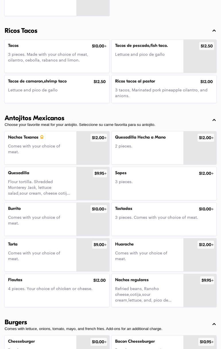
Task: Click the Quesadilla $9.95+ price badge
Action: pyautogui.click(x=100, y=173)
